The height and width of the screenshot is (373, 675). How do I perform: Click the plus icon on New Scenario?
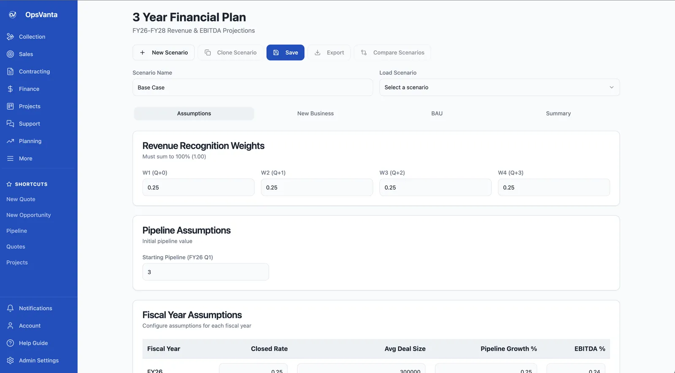tap(143, 53)
